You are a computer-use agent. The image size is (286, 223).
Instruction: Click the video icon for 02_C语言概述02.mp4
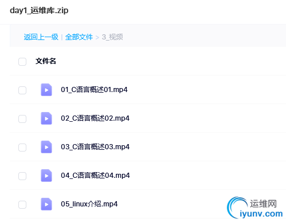46,118
